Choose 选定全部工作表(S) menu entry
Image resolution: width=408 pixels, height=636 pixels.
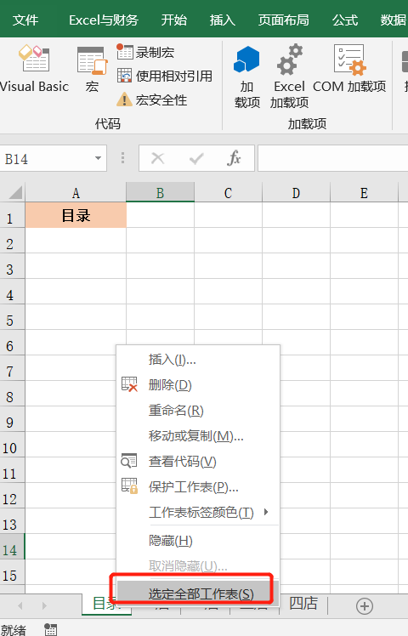(198, 593)
